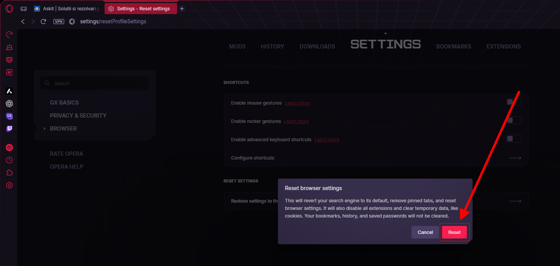Open History clock icon in sidebar
Image resolution: width=560 pixels, height=266 pixels.
click(10, 160)
